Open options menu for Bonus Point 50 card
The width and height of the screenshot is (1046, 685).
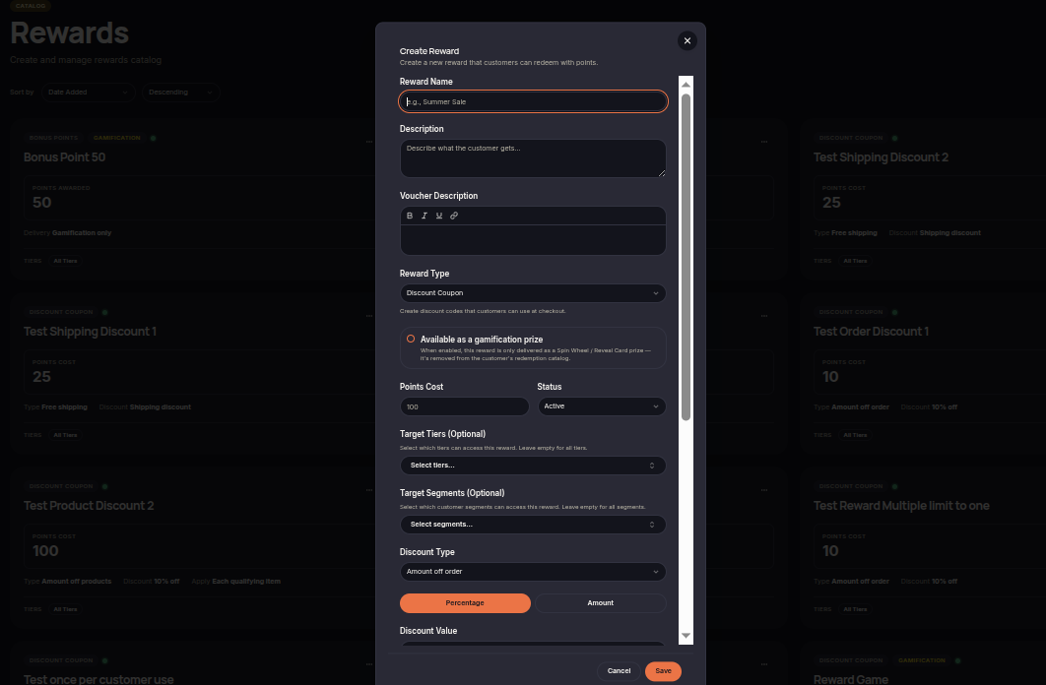point(369,142)
